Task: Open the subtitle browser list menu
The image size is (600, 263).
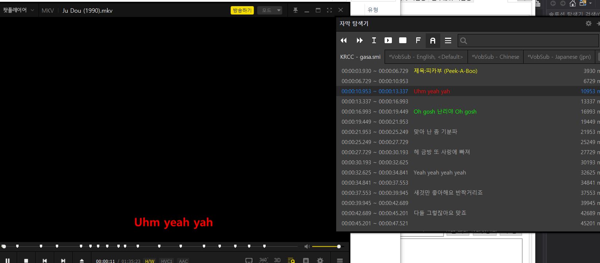Action: [x=448, y=40]
